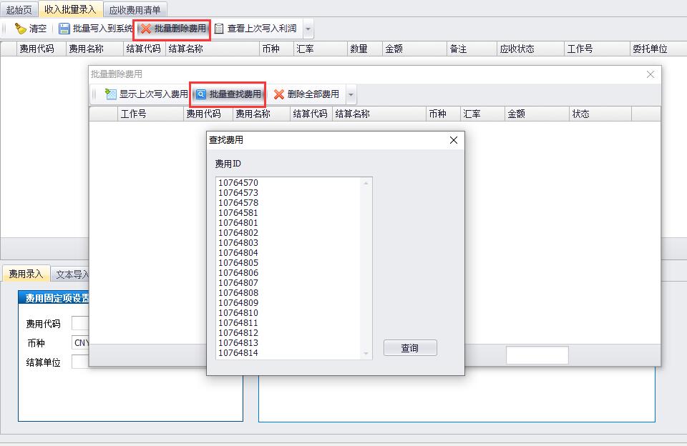The image size is (687, 446).
Task: Click the 查询 button
Action: [x=410, y=348]
